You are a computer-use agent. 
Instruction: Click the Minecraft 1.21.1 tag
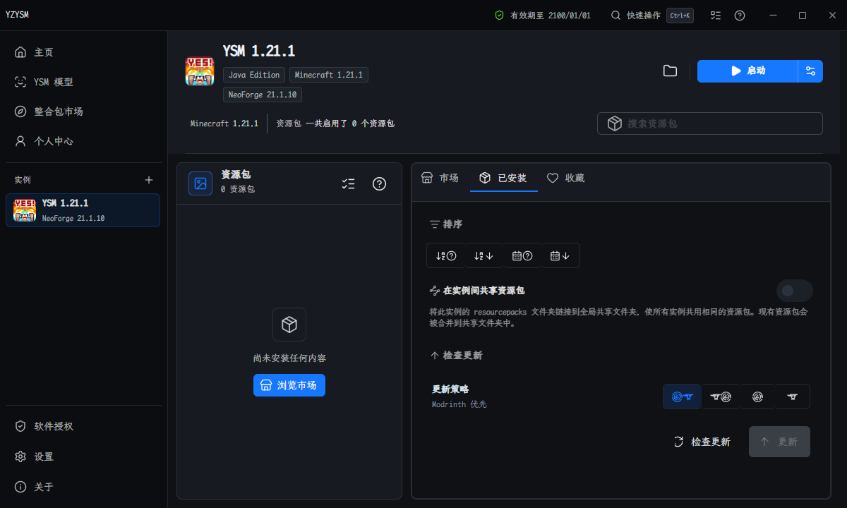tap(329, 75)
